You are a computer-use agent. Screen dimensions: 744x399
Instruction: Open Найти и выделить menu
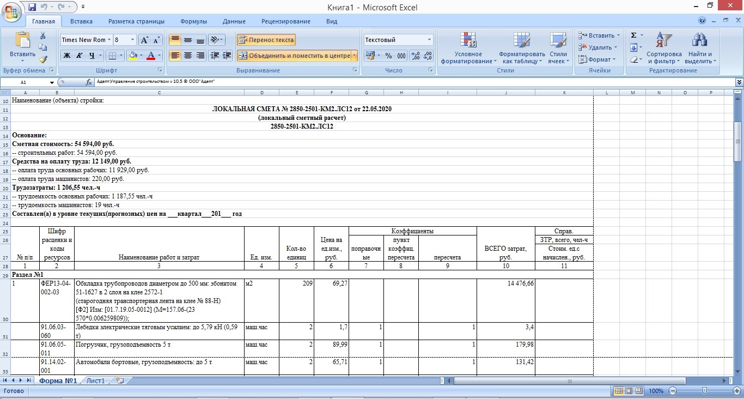[700, 48]
